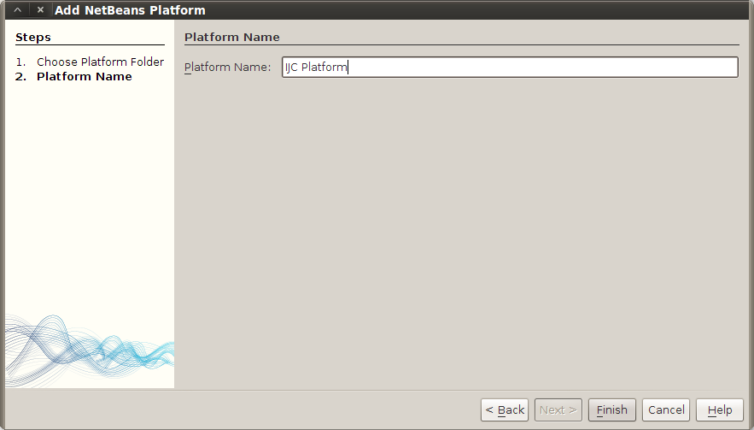Click the Add NetBeans Platform window title

[x=130, y=10]
